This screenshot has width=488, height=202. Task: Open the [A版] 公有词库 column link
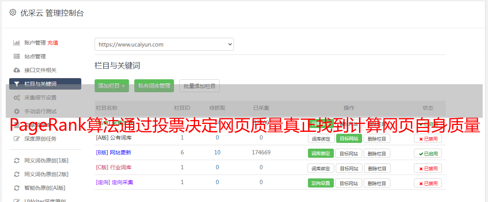114,138
